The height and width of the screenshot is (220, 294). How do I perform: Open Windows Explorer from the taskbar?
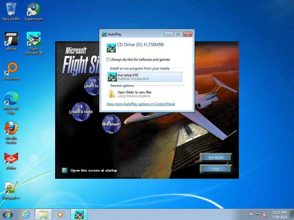43,215
